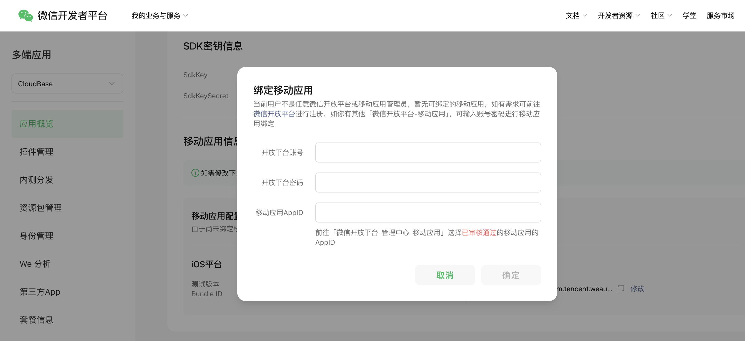The height and width of the screenshot is (341, 745).
Task: Click the WeChat logo icon
Action: coord(25,16)
